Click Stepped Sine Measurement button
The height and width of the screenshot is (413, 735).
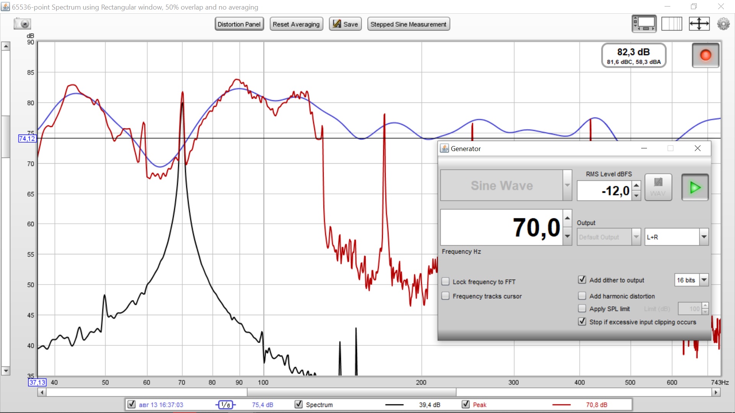pos(408,24)
